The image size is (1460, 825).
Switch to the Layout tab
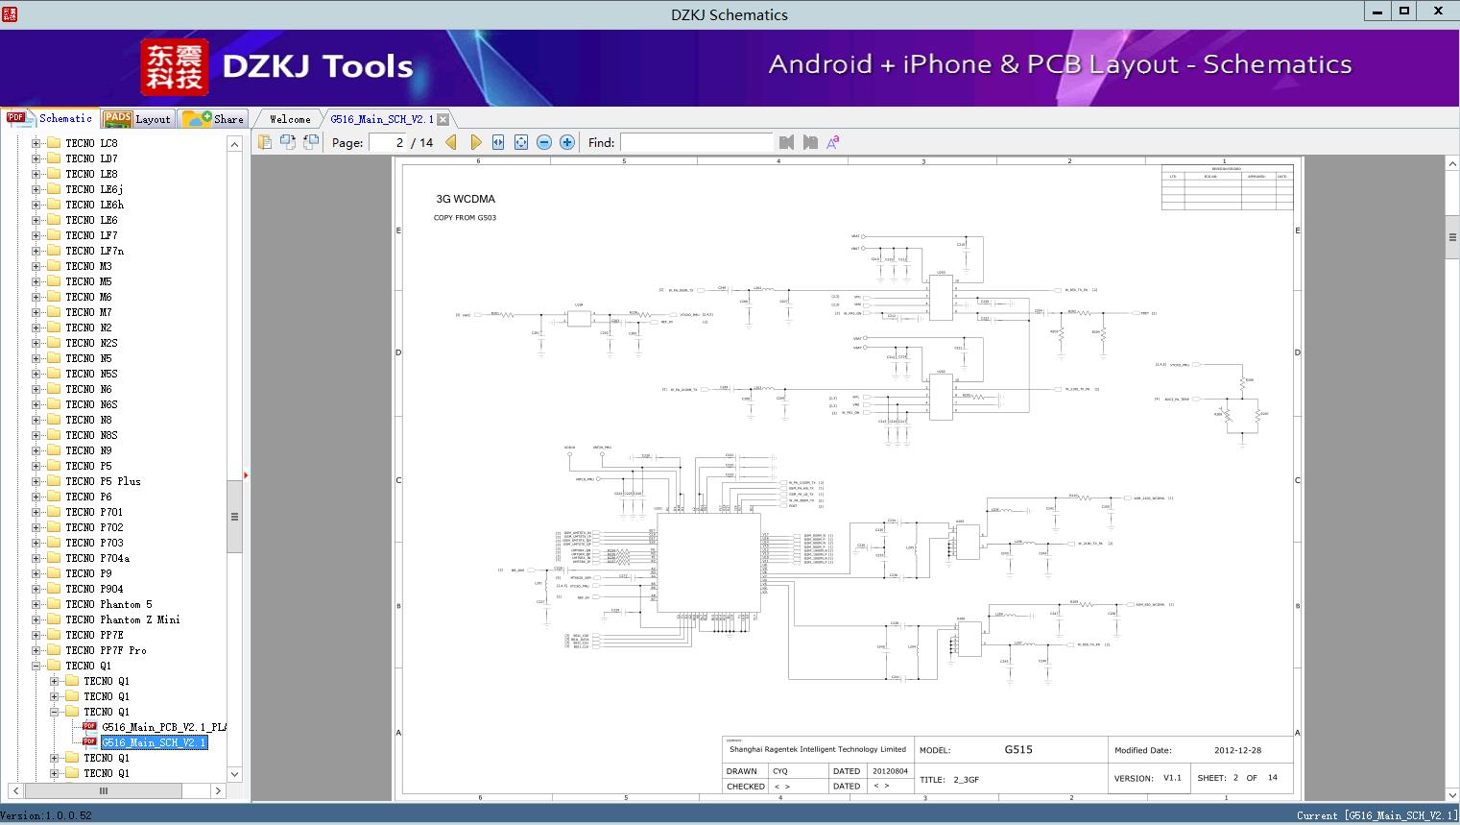point(137,119)
